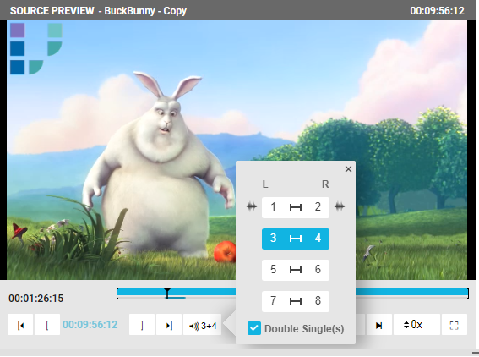479x357 pixels.
Task: Close the audio channel popup
Action: [348, 169]
